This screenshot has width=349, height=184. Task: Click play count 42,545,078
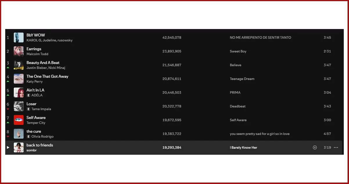pos(172,37)
